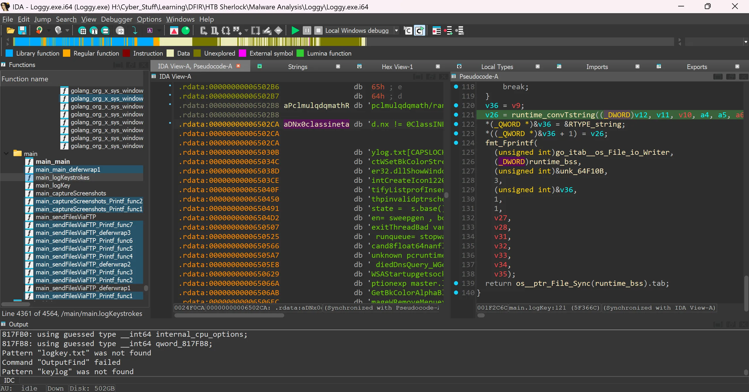Viewport: 749px width, 392px height.
Task: Click the Regular function orange color swatch
Action: [67, 53]
